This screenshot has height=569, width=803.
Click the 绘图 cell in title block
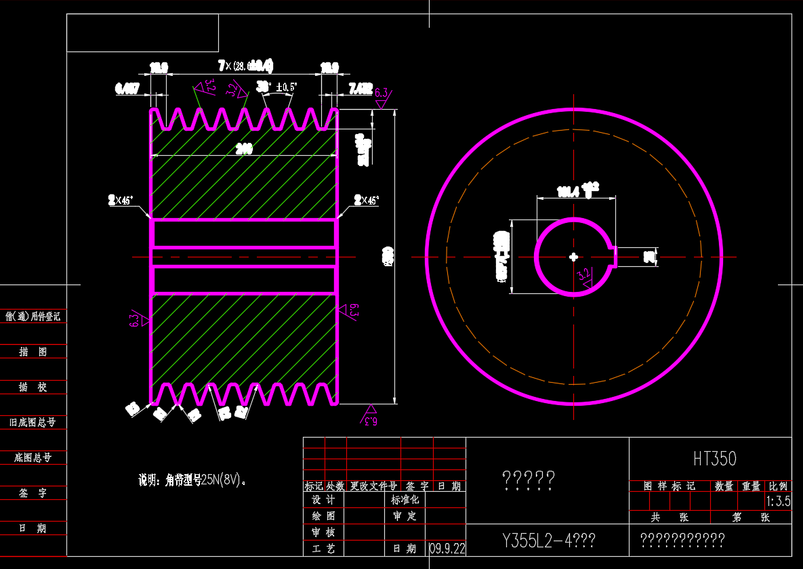tap(323, 516)
